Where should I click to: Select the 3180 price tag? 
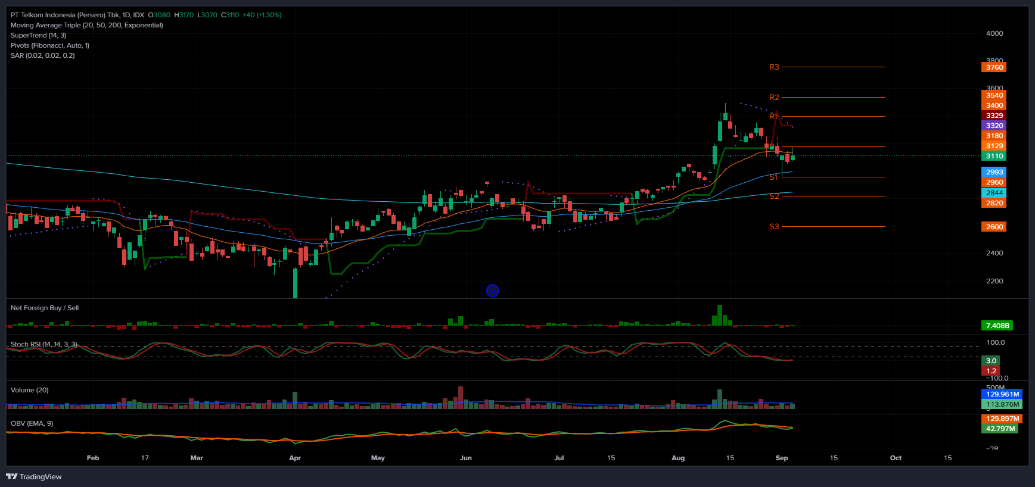coord(994,136)
